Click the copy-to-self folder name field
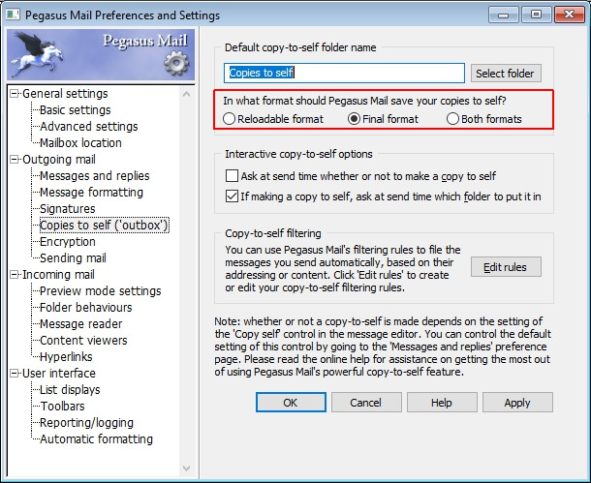The width and height of the screenshot is (591, 483). 344,73
